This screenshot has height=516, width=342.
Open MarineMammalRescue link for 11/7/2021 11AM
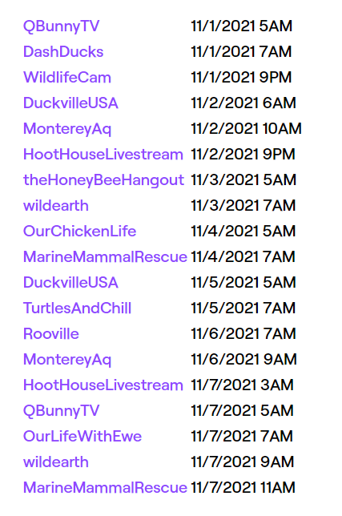[105, 489]
